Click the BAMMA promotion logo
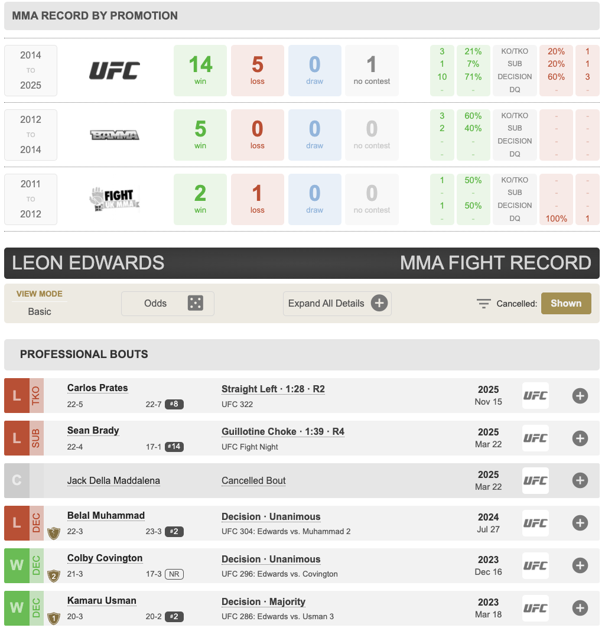Screen dimensions: 605x631 tap(115, 135)
